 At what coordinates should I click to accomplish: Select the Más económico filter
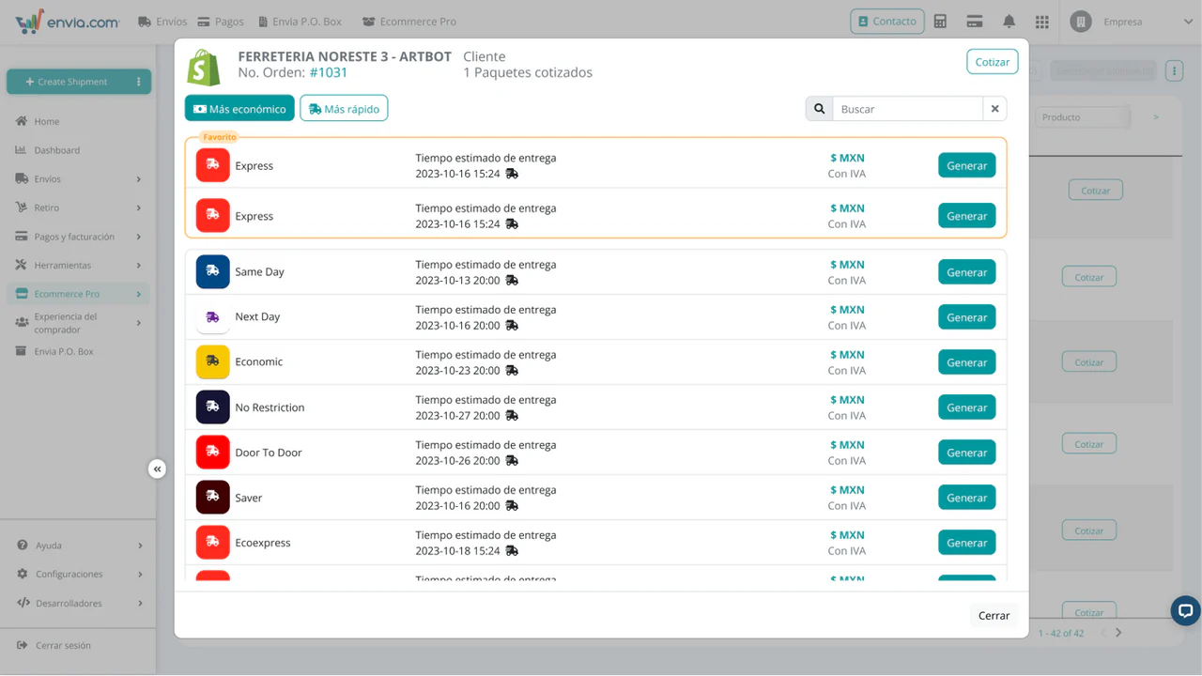tap(239, 109)
